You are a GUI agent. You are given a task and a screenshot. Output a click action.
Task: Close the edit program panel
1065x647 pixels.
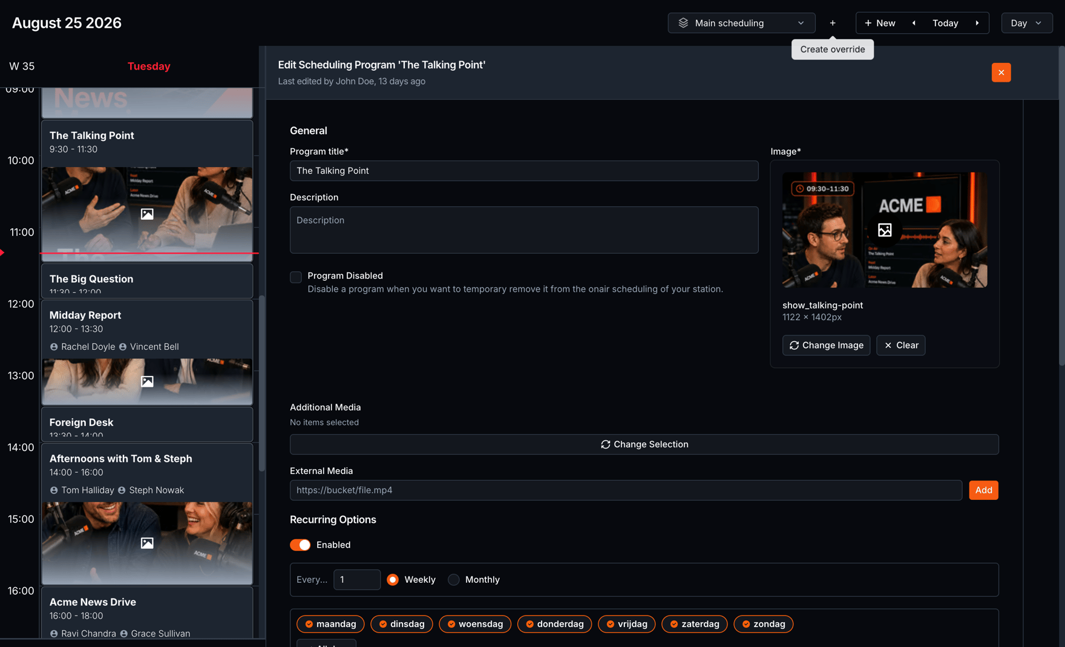pos(1001,73)
